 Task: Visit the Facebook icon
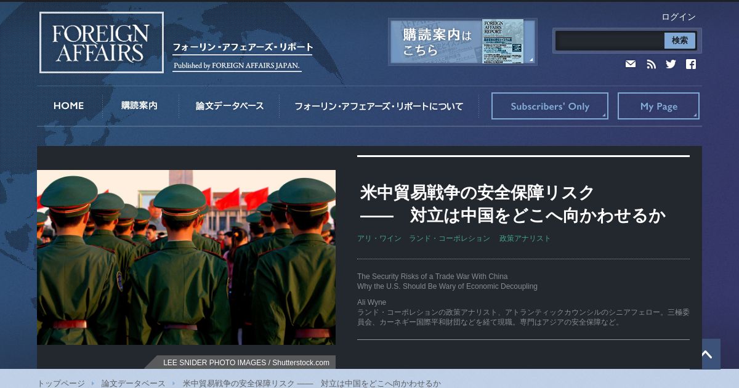pos(691,64)
